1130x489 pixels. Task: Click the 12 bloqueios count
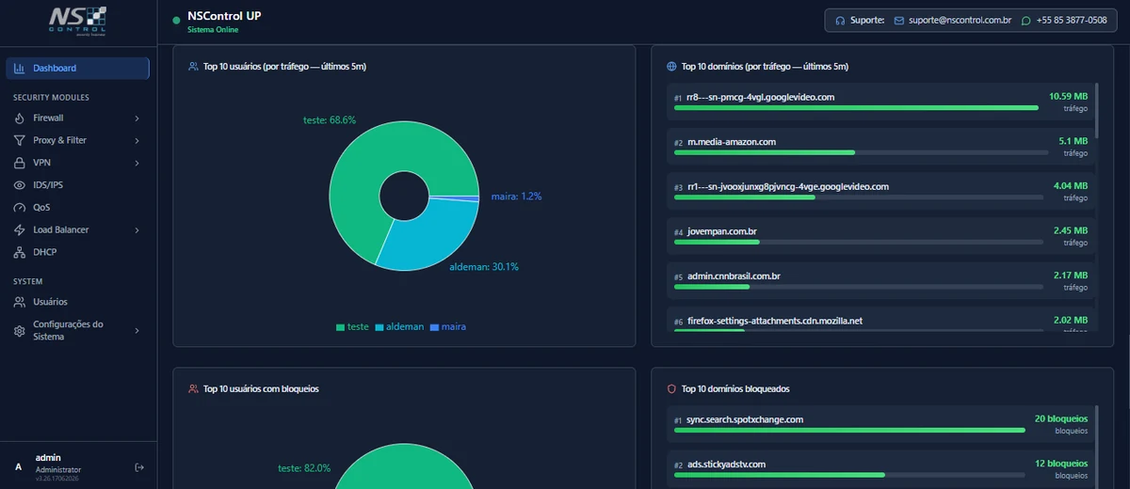[1061, 464]
